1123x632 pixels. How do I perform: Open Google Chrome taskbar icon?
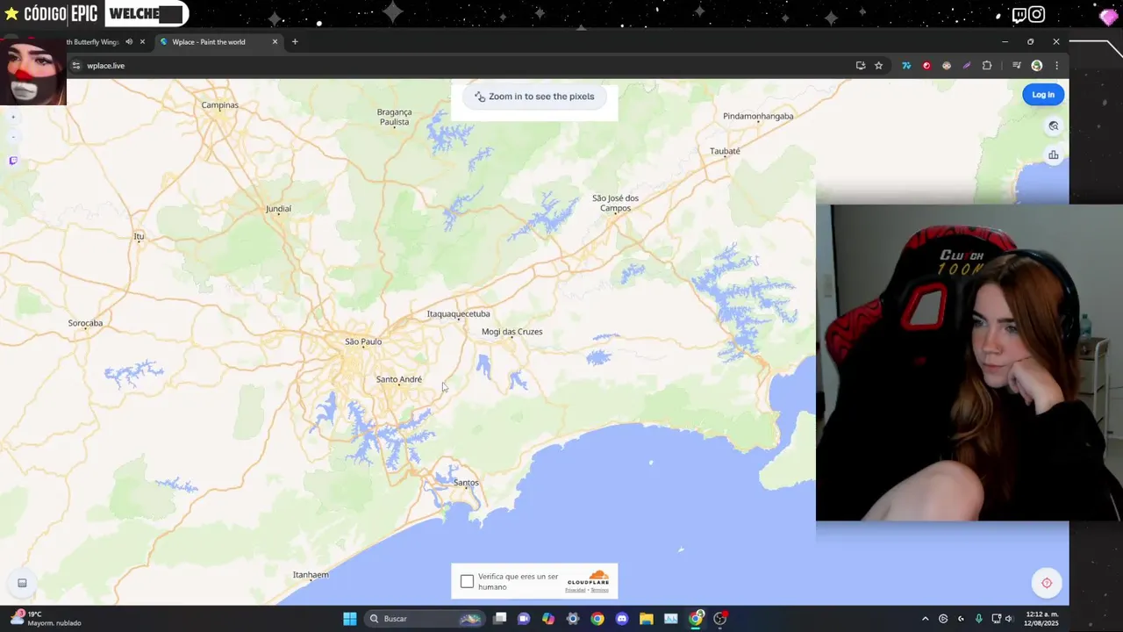(597, 619)
